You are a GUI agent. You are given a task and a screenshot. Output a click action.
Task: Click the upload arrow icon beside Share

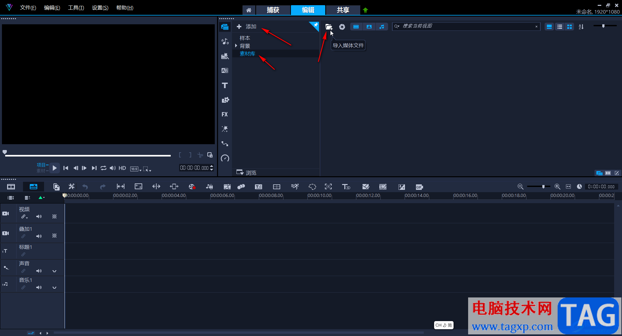[x=365, y=10]
